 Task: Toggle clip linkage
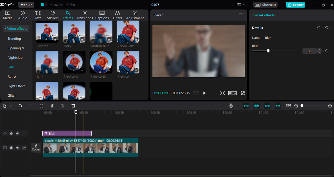(267, 106)
